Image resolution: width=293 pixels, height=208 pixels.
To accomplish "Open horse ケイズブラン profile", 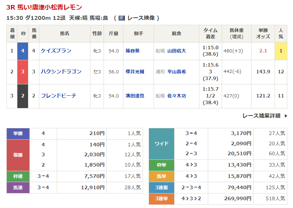I will click(56, 51).
